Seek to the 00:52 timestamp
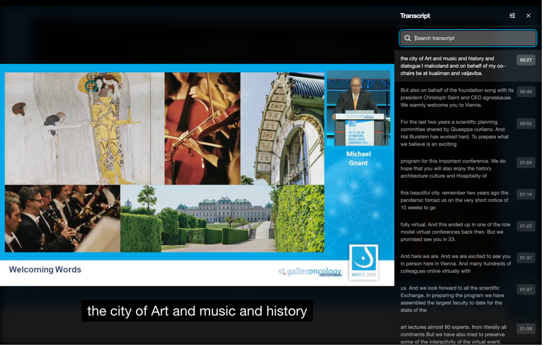Viewport: 543px width, 346px height. pos(525,123)
